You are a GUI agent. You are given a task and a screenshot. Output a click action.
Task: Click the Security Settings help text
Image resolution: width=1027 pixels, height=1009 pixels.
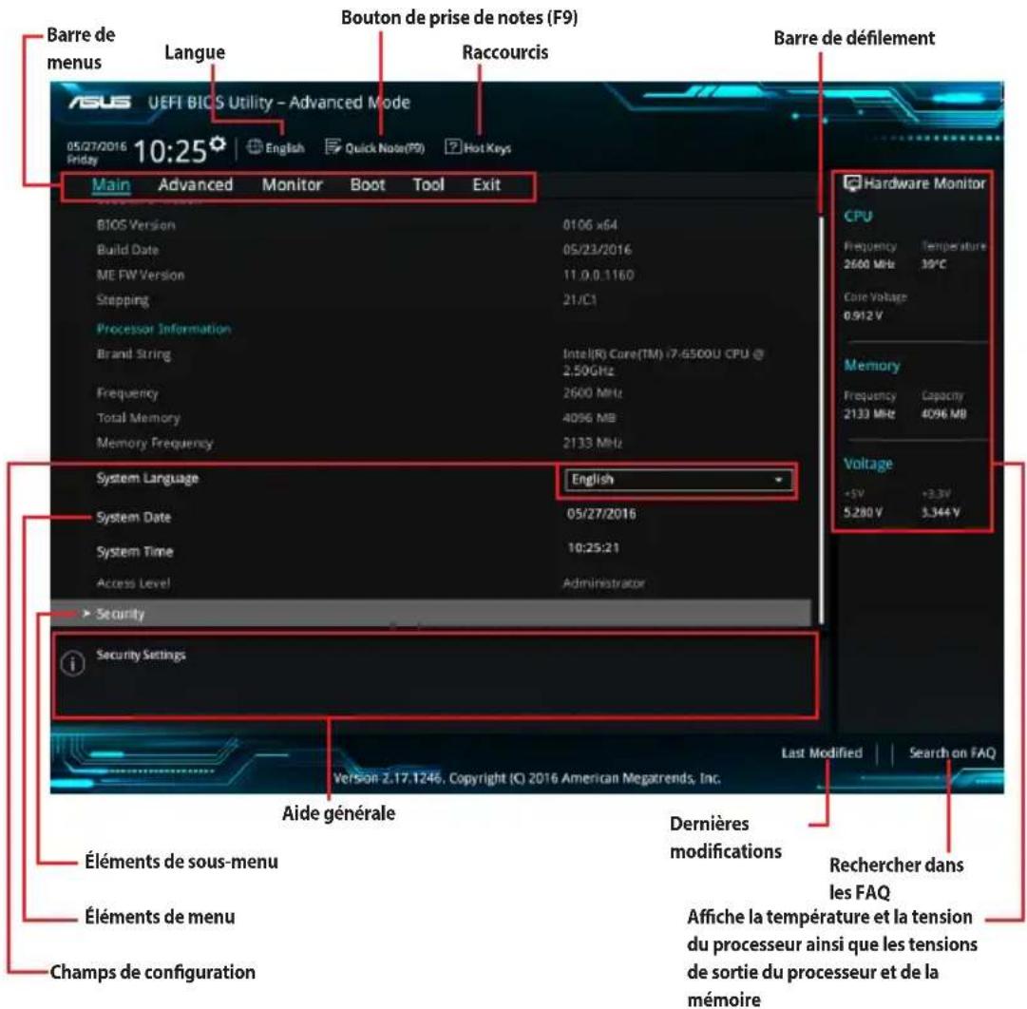(141, 655)
